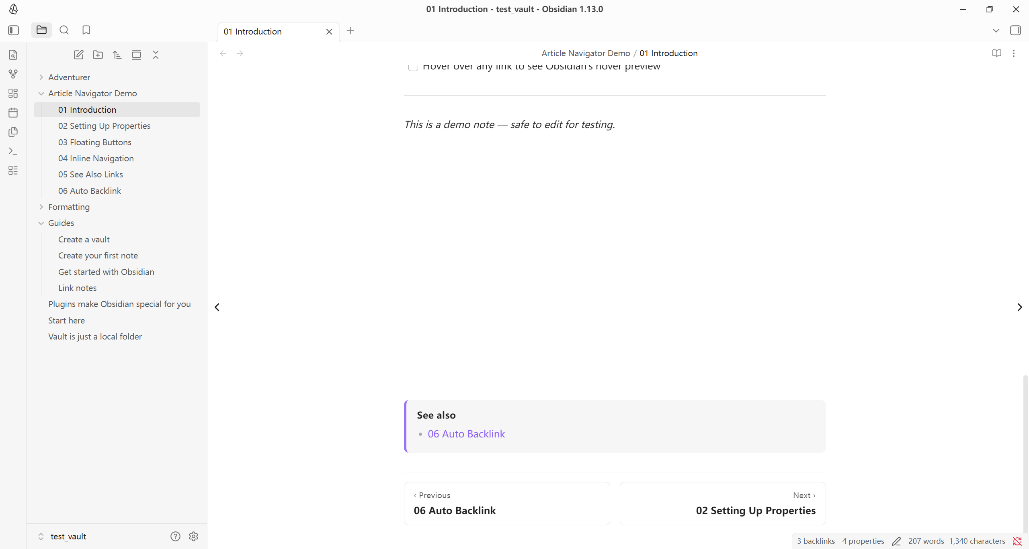Click 01 Introduction breadcrumb title
The image size is (1029, 549).
[x=668, y=53]
